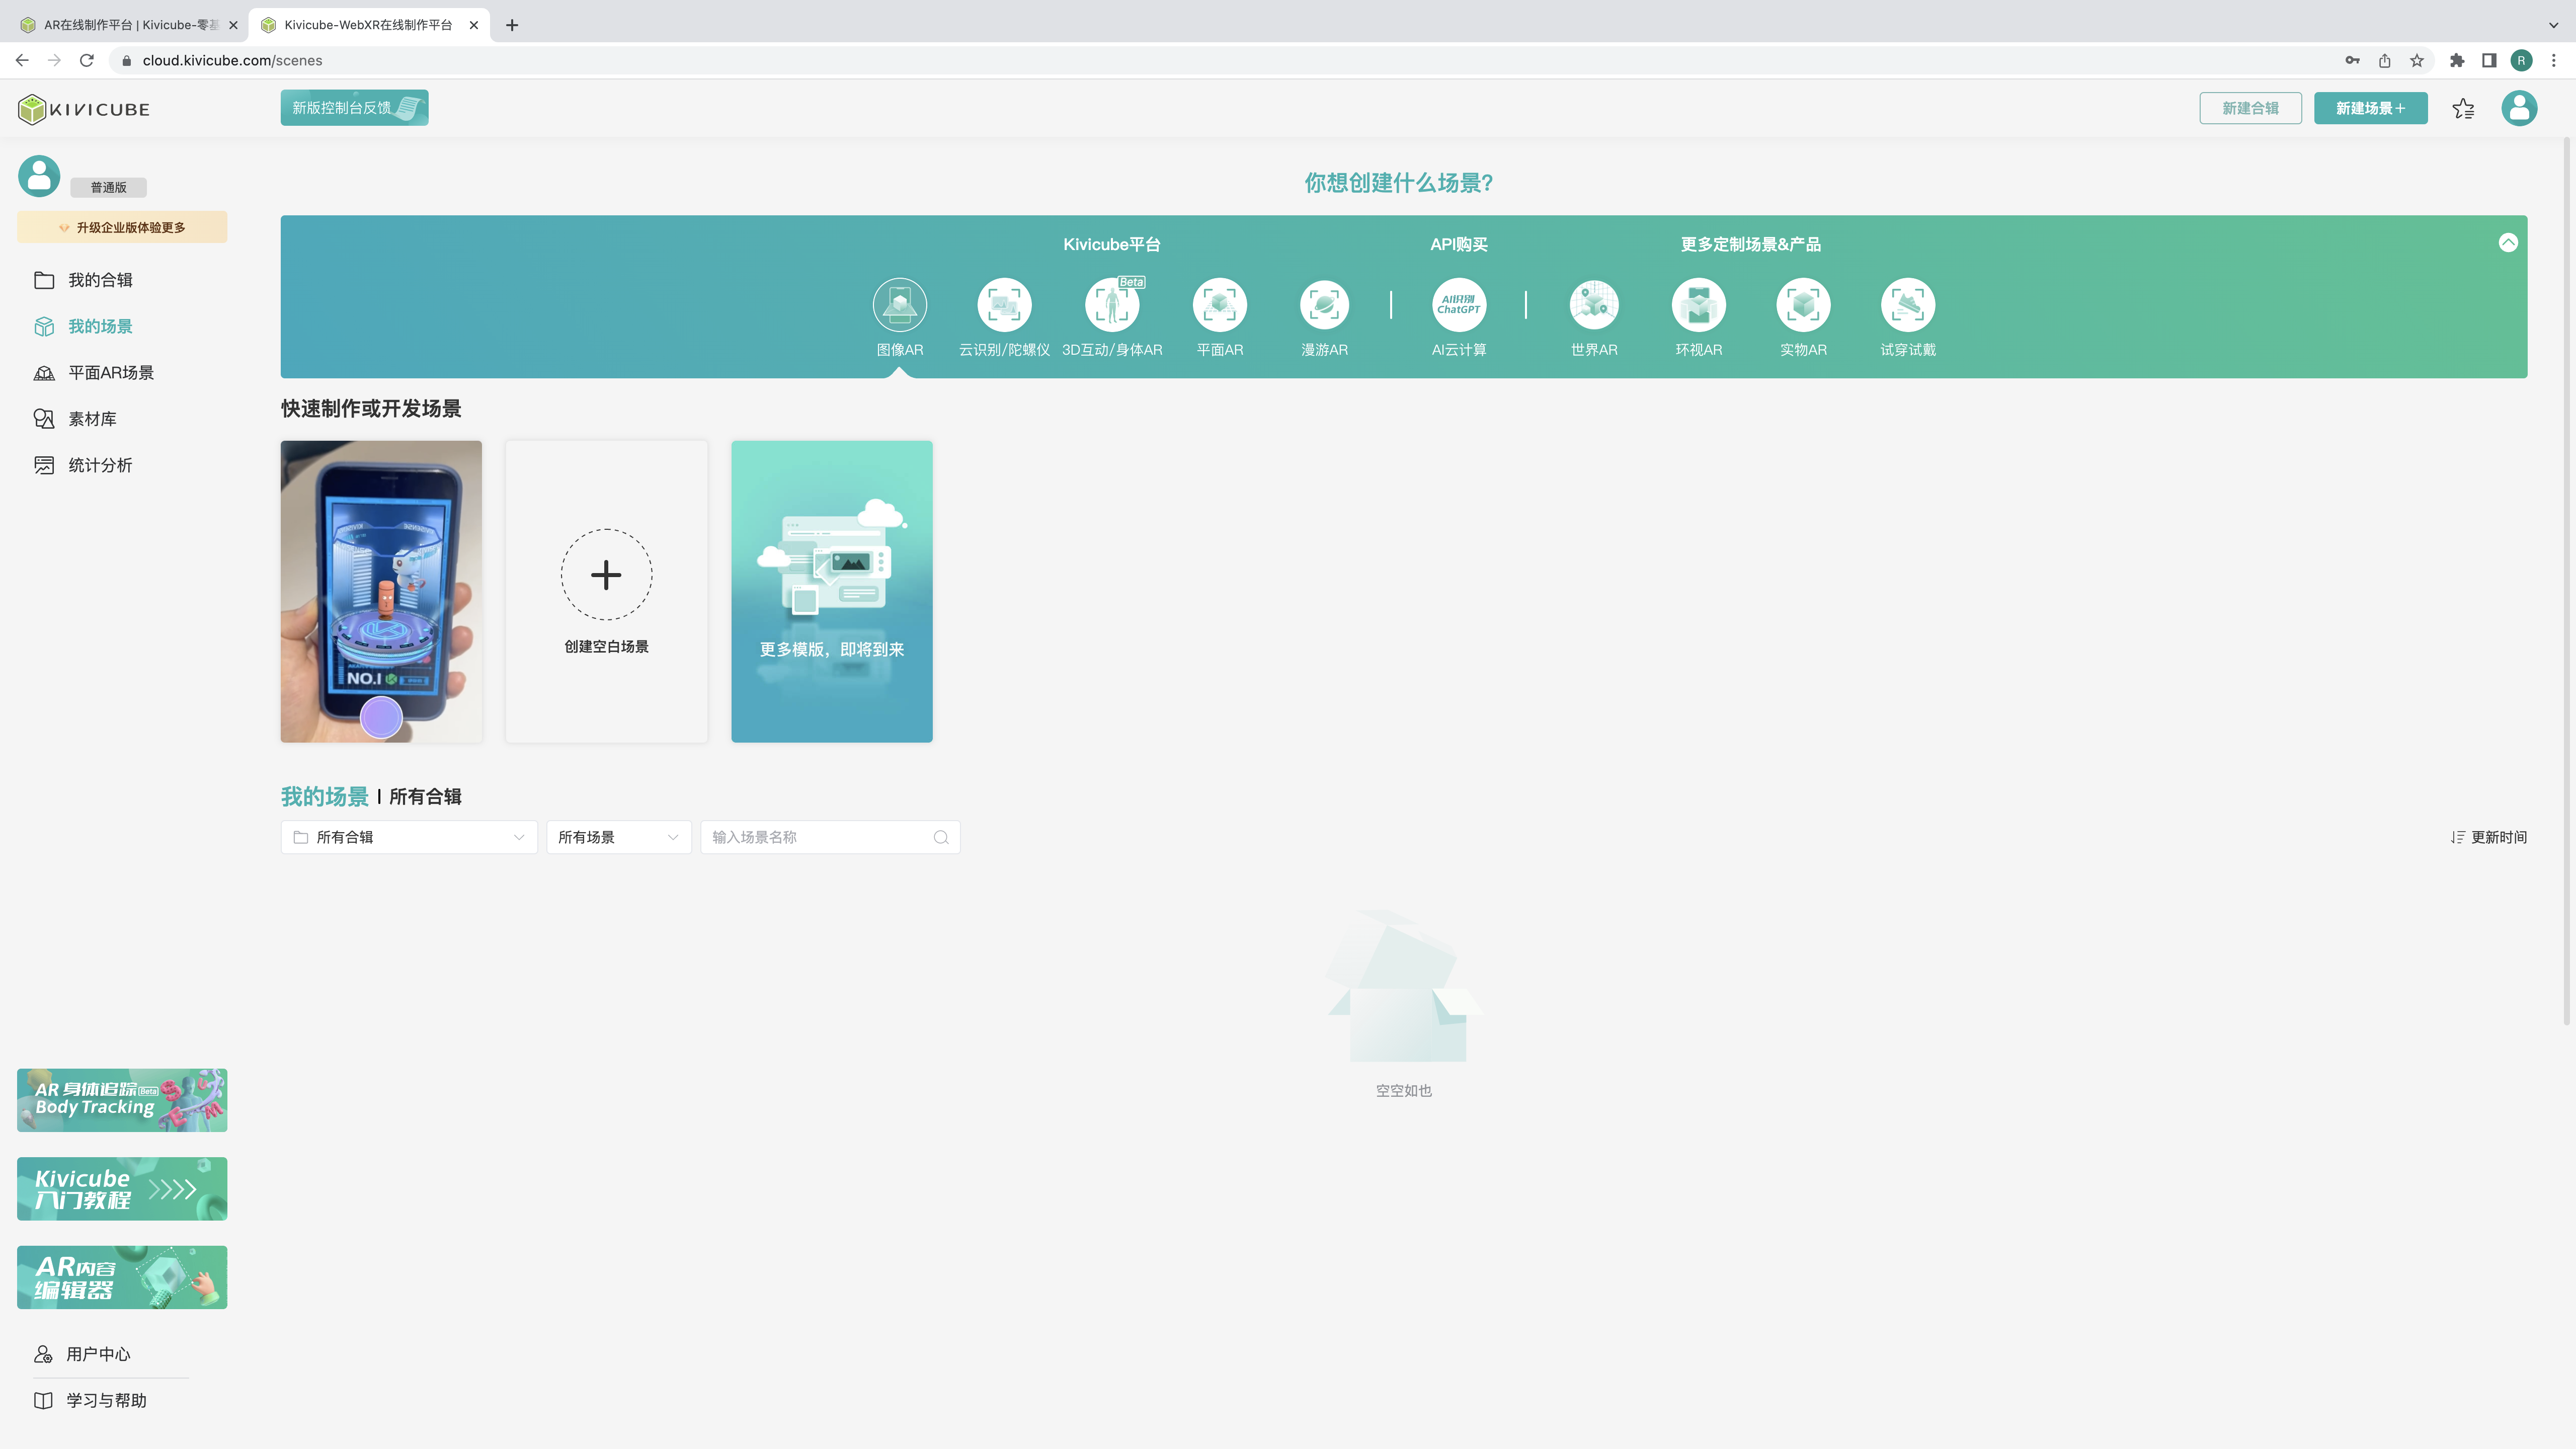Open 素材库 in the sidebar
The height and width of the screenshot is (1449, 2576).
click(92, 419)
